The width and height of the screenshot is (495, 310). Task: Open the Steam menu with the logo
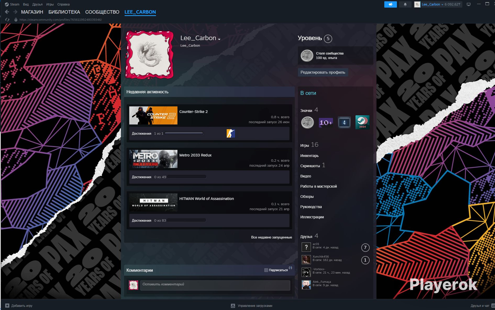point(12,4)
